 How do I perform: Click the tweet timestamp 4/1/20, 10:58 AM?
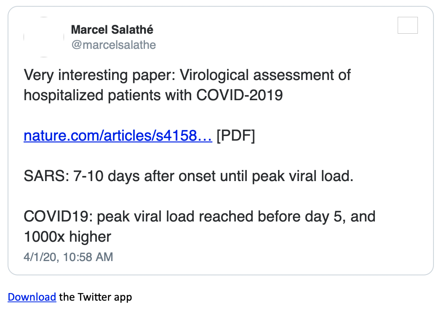68,257
